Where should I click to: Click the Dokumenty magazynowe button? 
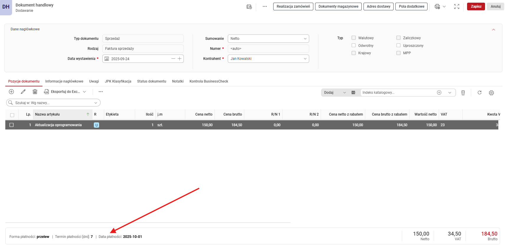[338, 6]
